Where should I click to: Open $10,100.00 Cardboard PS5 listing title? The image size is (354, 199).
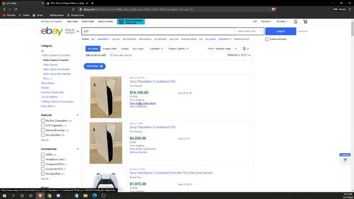tap(153, 81)
